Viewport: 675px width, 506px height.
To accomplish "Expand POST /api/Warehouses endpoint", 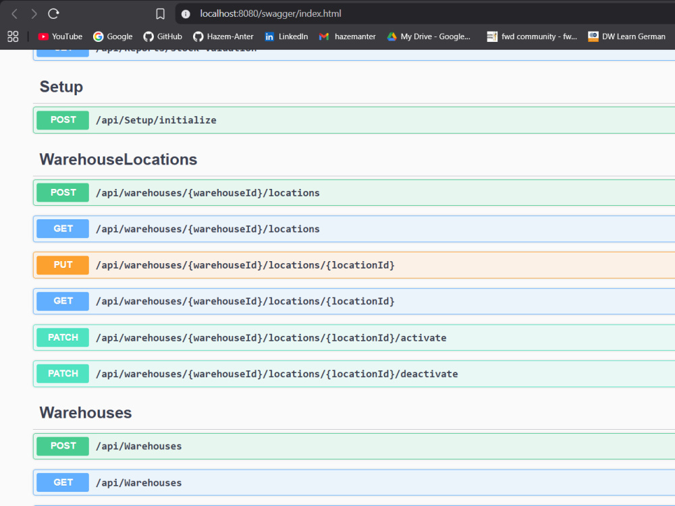I will tap(354, 446).
